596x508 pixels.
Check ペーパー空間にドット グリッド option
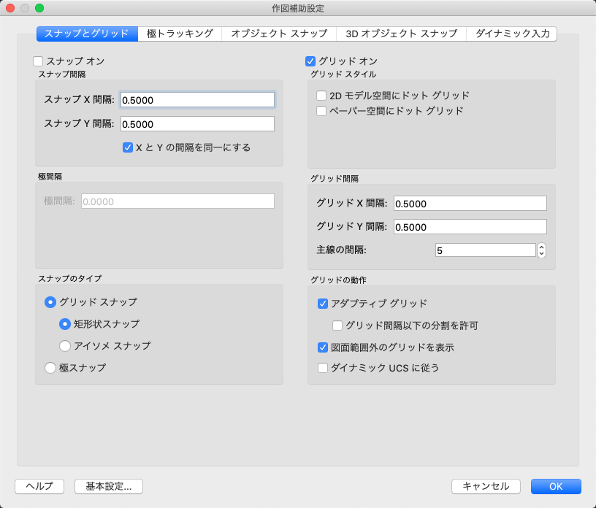point(321,111)
